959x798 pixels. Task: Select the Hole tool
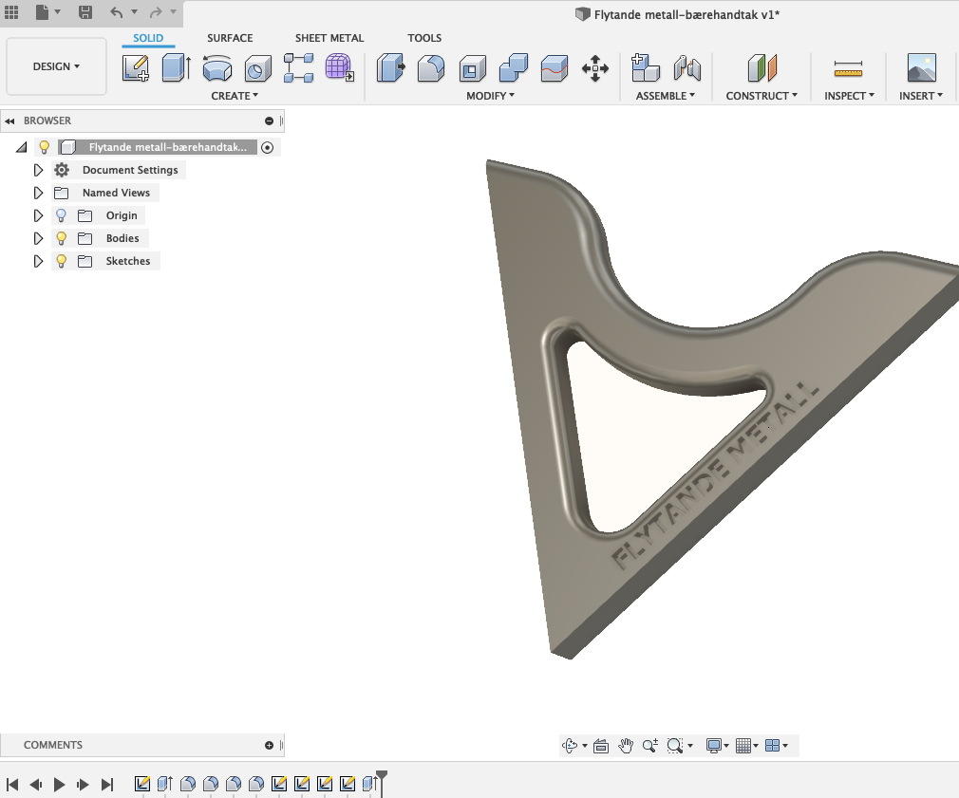[258, 67]
